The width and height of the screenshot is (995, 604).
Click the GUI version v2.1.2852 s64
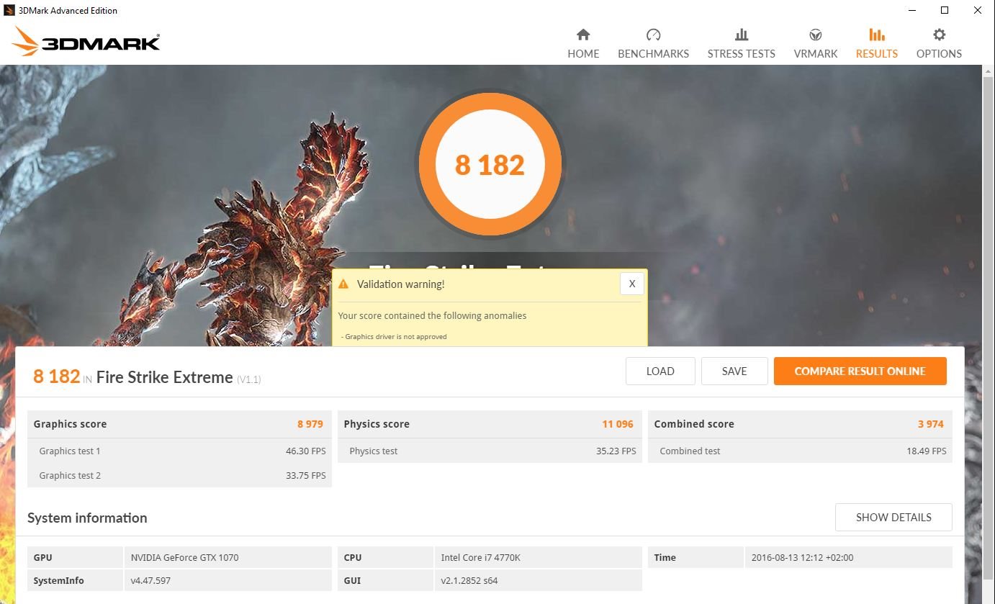[469, 580]
